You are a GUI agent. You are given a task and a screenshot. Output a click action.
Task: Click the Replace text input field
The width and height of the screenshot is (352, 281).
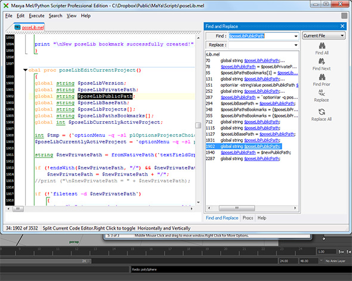[261, 45]
